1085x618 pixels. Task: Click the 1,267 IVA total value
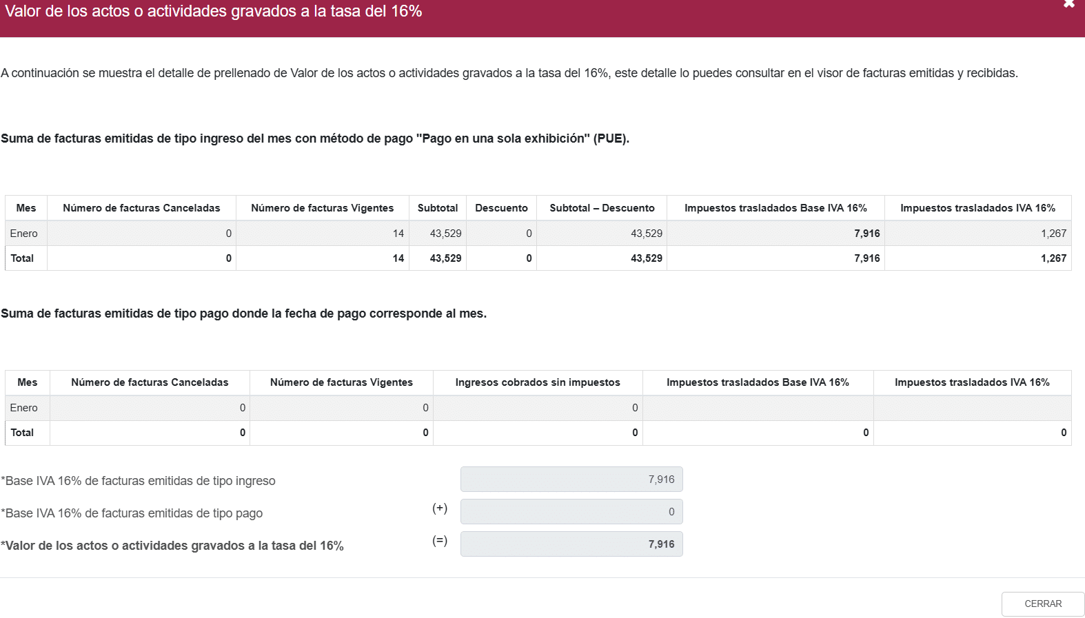click(1053, 258)
